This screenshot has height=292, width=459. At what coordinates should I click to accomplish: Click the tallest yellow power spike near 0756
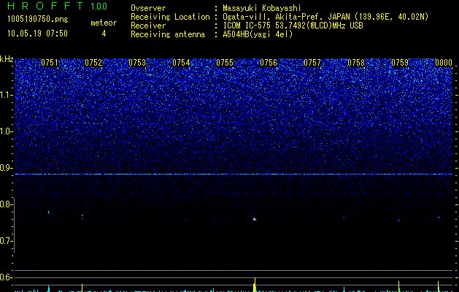[255, 285]
